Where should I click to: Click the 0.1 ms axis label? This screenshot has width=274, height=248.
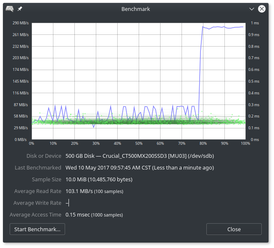click(x=254, y=128)
